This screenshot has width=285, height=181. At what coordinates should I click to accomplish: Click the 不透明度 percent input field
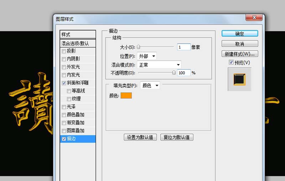184,73
